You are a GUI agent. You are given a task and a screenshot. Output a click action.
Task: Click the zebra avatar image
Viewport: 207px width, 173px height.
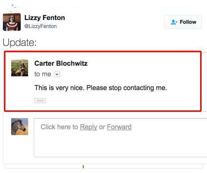coord(19,127)
